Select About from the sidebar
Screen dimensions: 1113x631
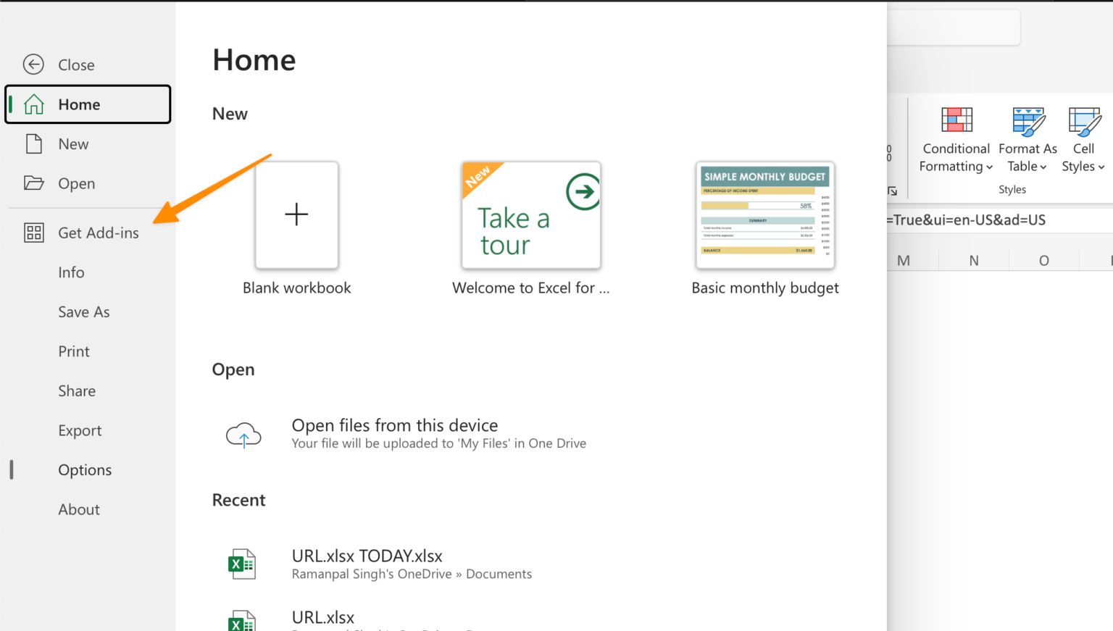click(x=78, y=509)
